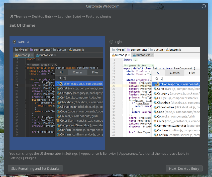The image size is (212, 177).
Task: Click ComponentGenerator row in Darcula preview
Action: pos(79,125)
